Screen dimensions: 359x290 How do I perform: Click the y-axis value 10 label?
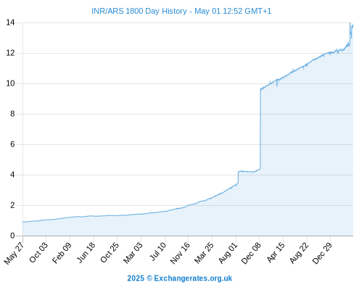(10, 83)
